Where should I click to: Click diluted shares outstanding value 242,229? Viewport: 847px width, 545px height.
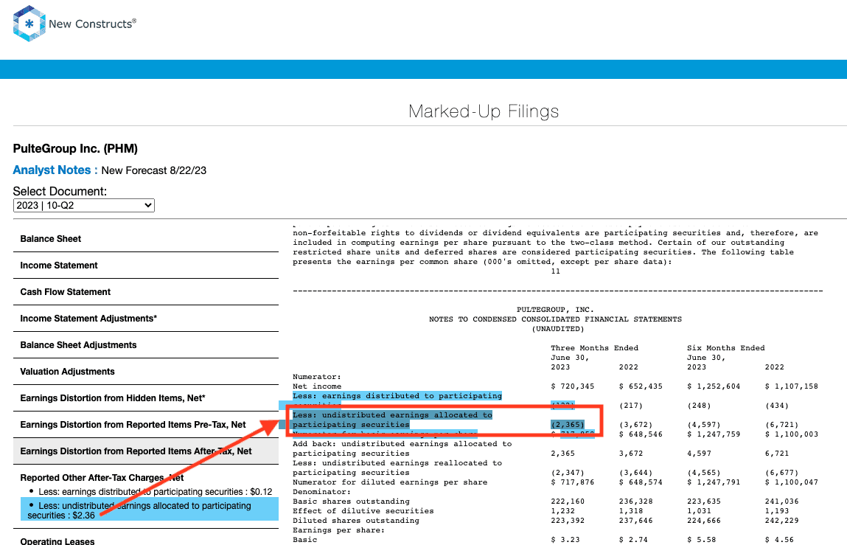click(781, 521)
